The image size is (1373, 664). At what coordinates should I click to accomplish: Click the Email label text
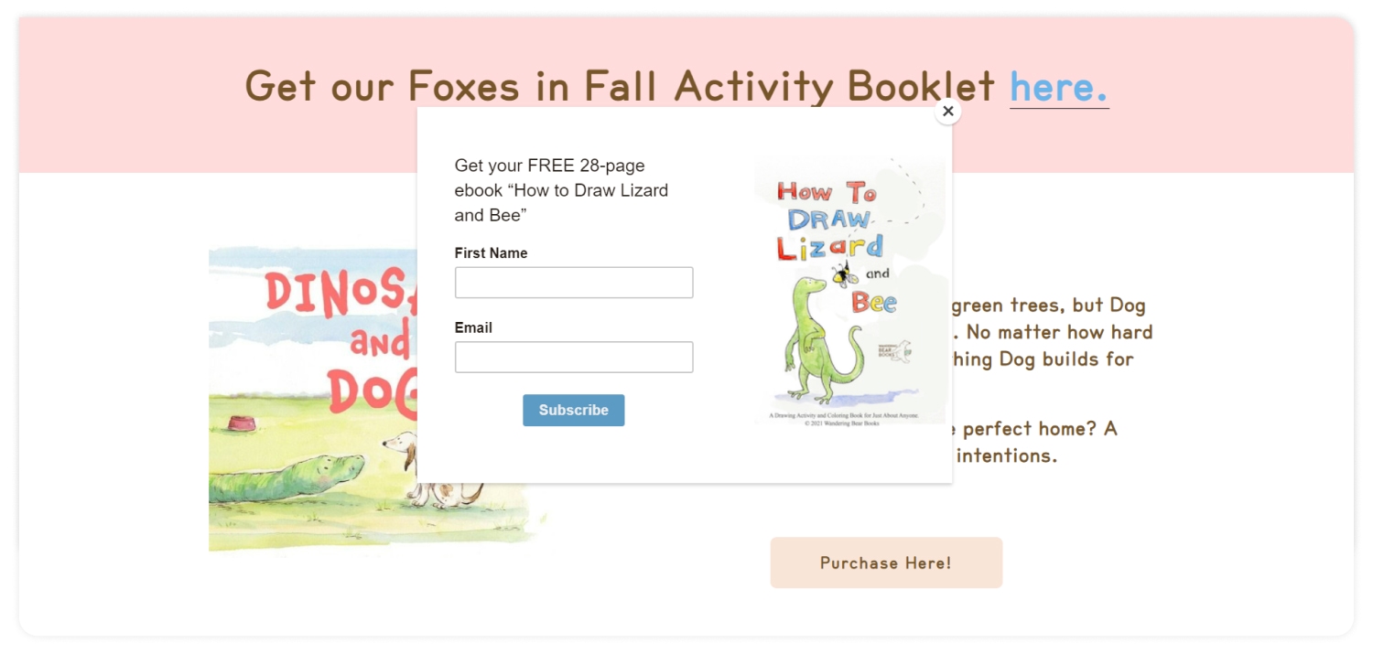point(473,327)
